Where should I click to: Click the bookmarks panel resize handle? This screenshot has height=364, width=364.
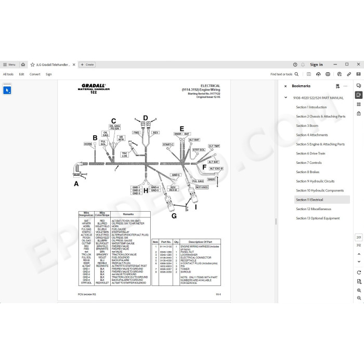pos(276,222)
